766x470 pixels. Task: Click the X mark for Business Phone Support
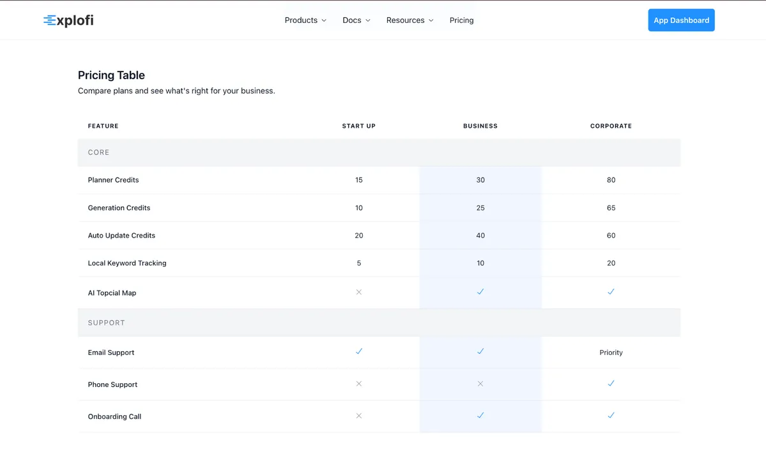pos(480,384)
